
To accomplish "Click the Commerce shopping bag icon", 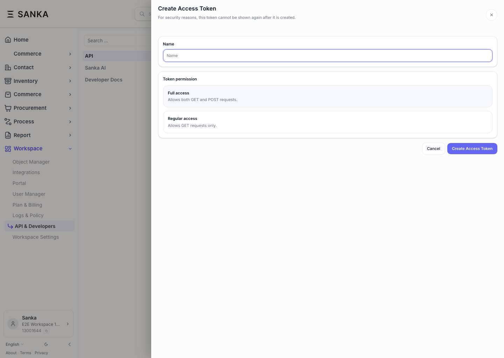I will [8, 94].
